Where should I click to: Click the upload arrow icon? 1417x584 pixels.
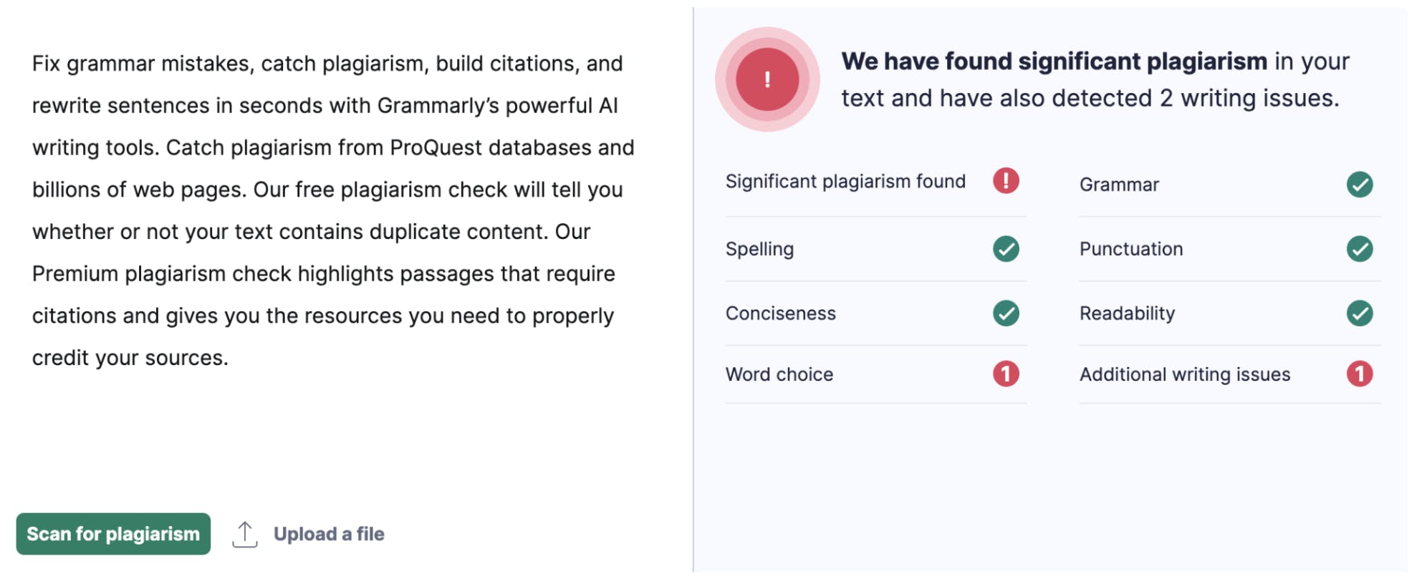click(x=245, y=534)
